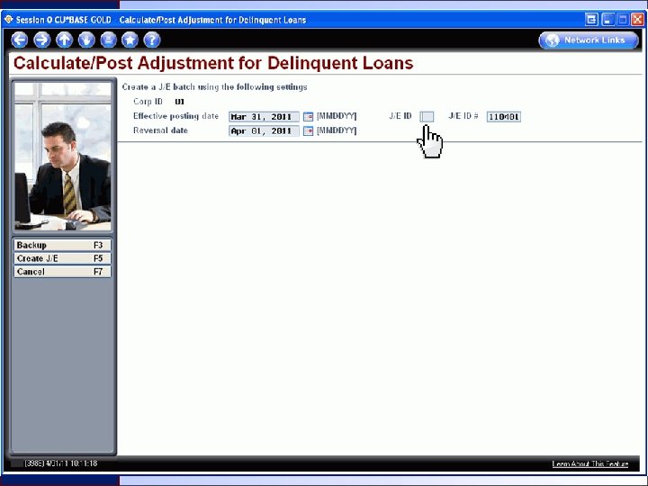Click the star favorites toolbar icon
Viewport: 648px width, 486px height.
tap(130, 40)
